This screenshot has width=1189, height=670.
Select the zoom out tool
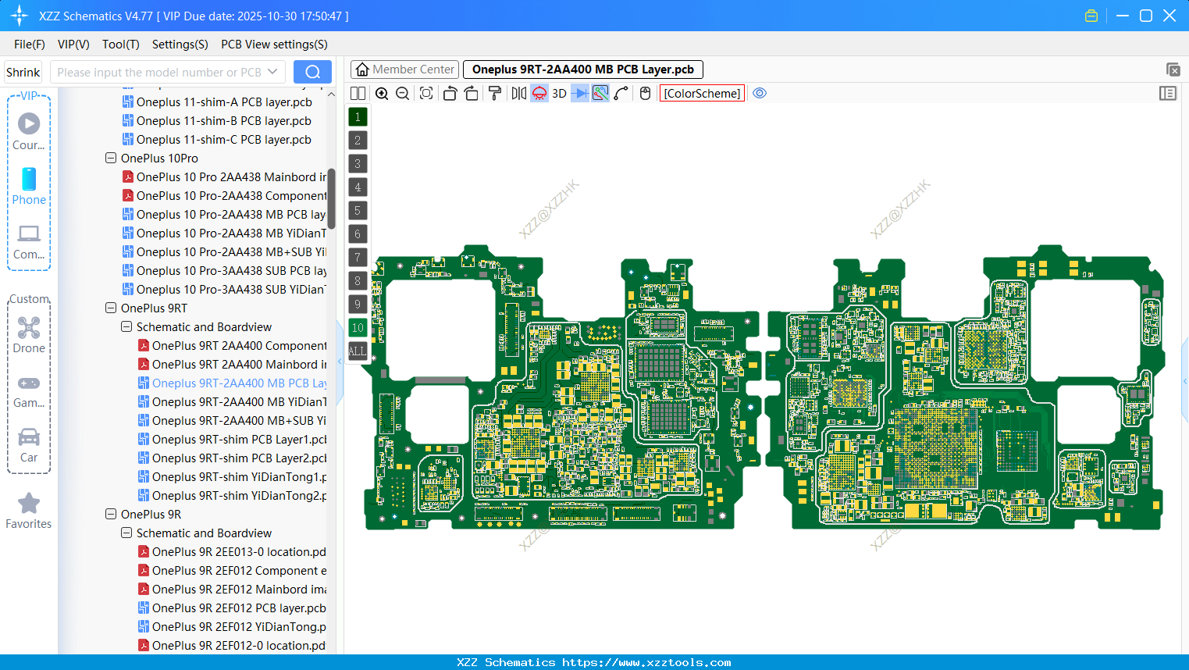click(x=401, y=93)
